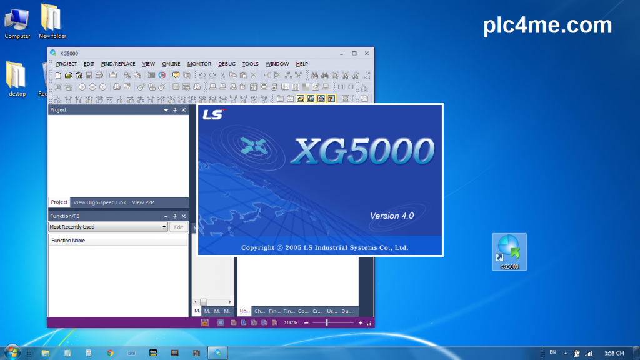Click the Undo arrow icon
This screenshot has height=360, width=640.
click(x=202, y=75)
